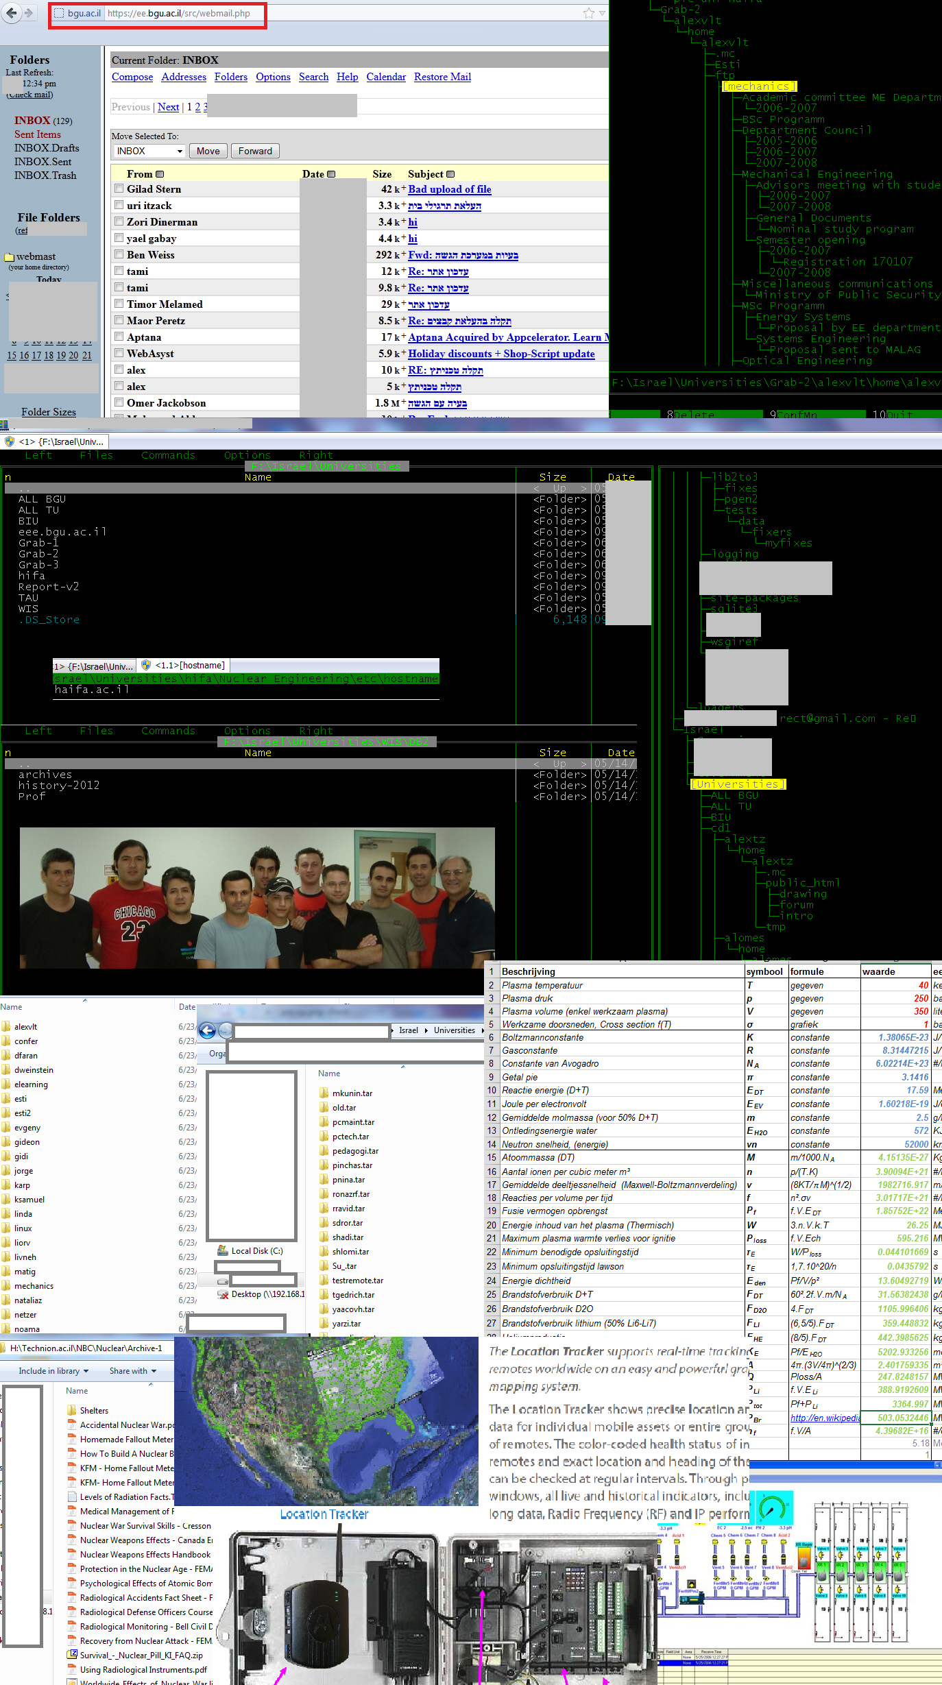Screen dimensions: 942x1685
Task: Click the group photo thumbnail of men
Action: (x=257, y=897)
